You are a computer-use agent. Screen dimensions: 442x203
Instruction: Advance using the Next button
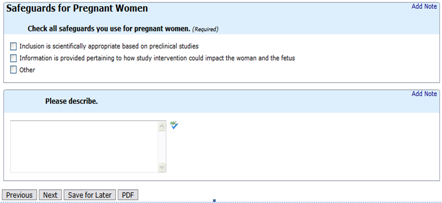[50, 195]
